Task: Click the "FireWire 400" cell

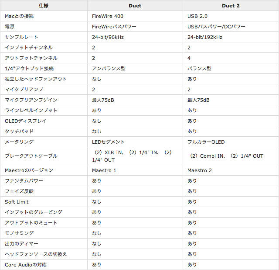Action: [x=108, y=16]
